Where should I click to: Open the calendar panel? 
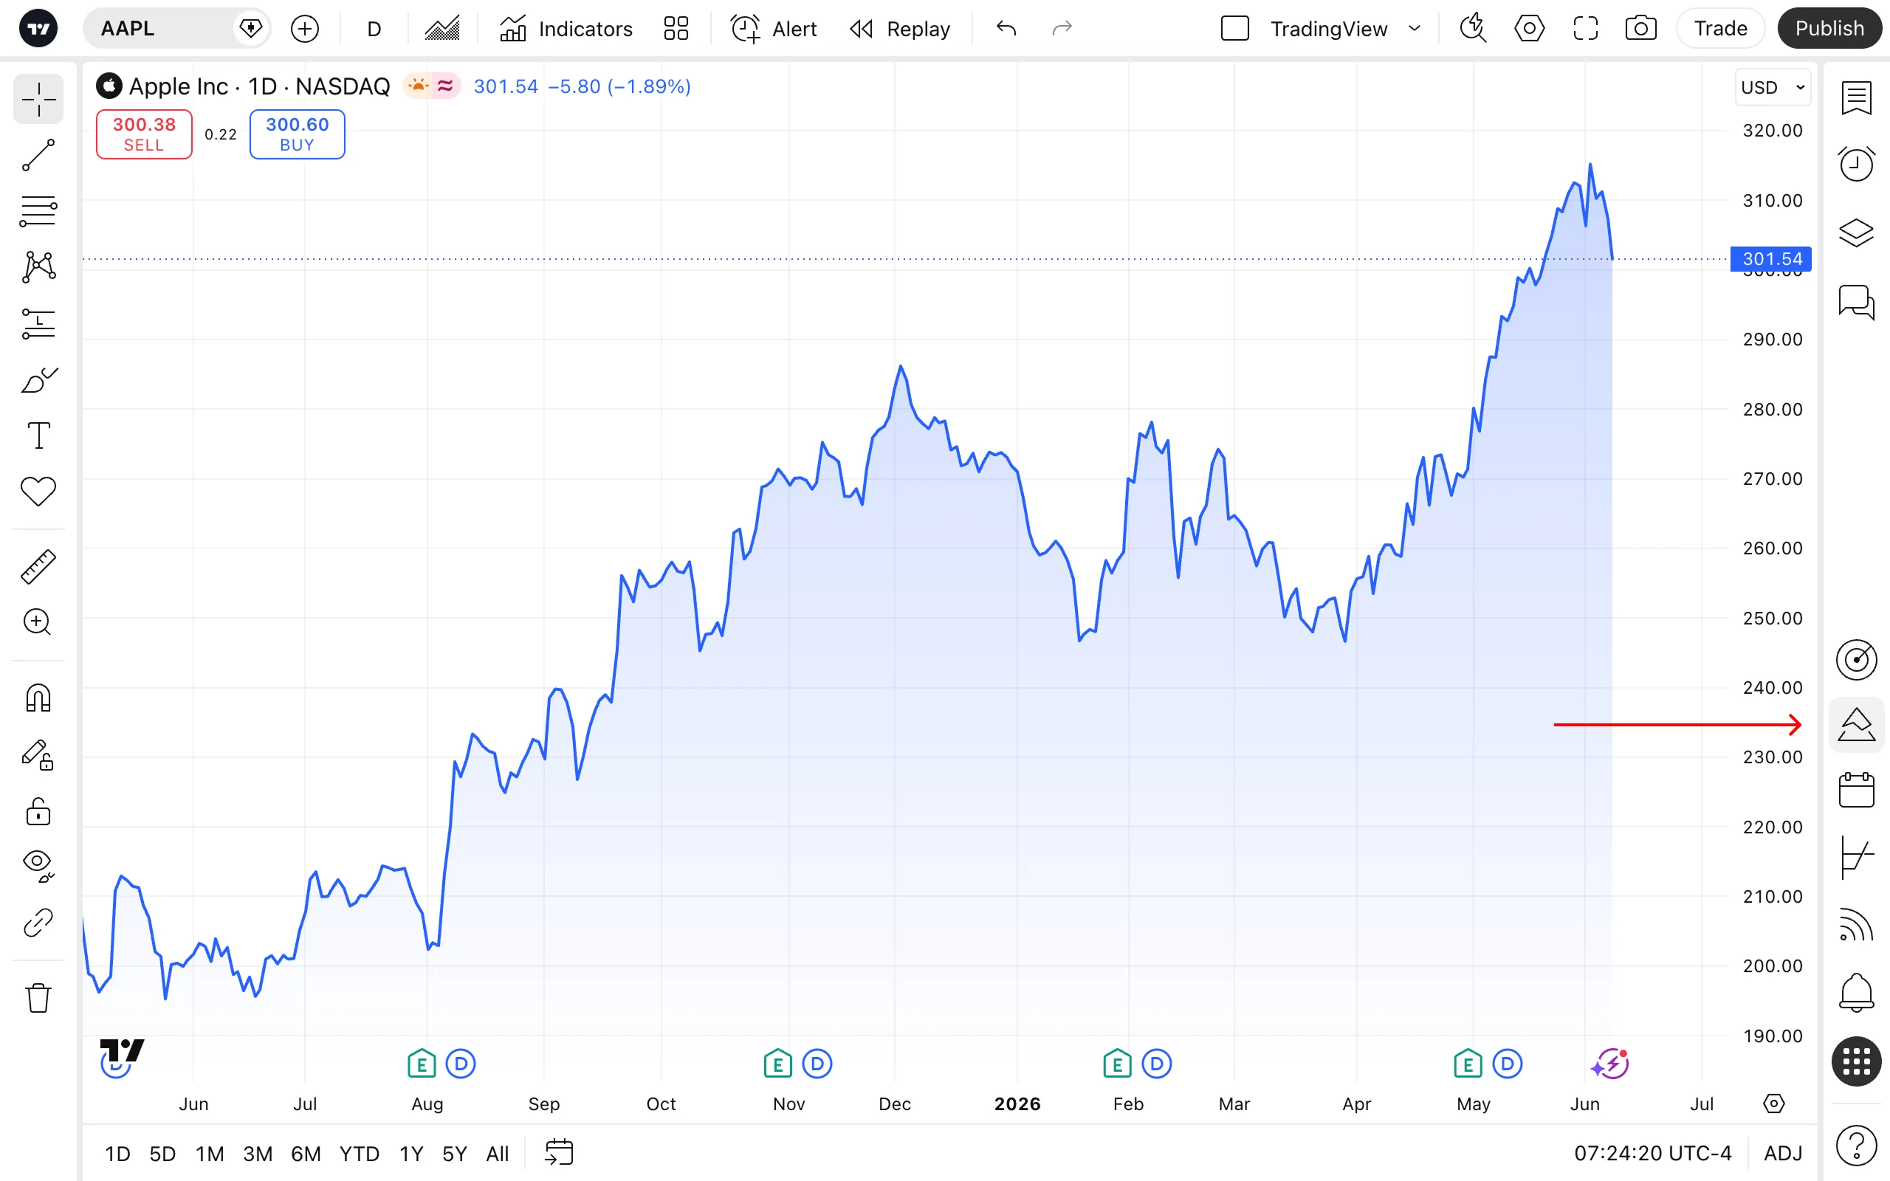point(1857,791)
